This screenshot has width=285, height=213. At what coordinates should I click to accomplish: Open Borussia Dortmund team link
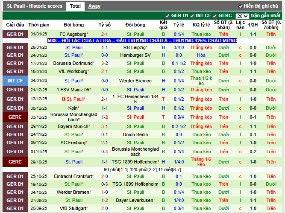click(x=74, y=63)
